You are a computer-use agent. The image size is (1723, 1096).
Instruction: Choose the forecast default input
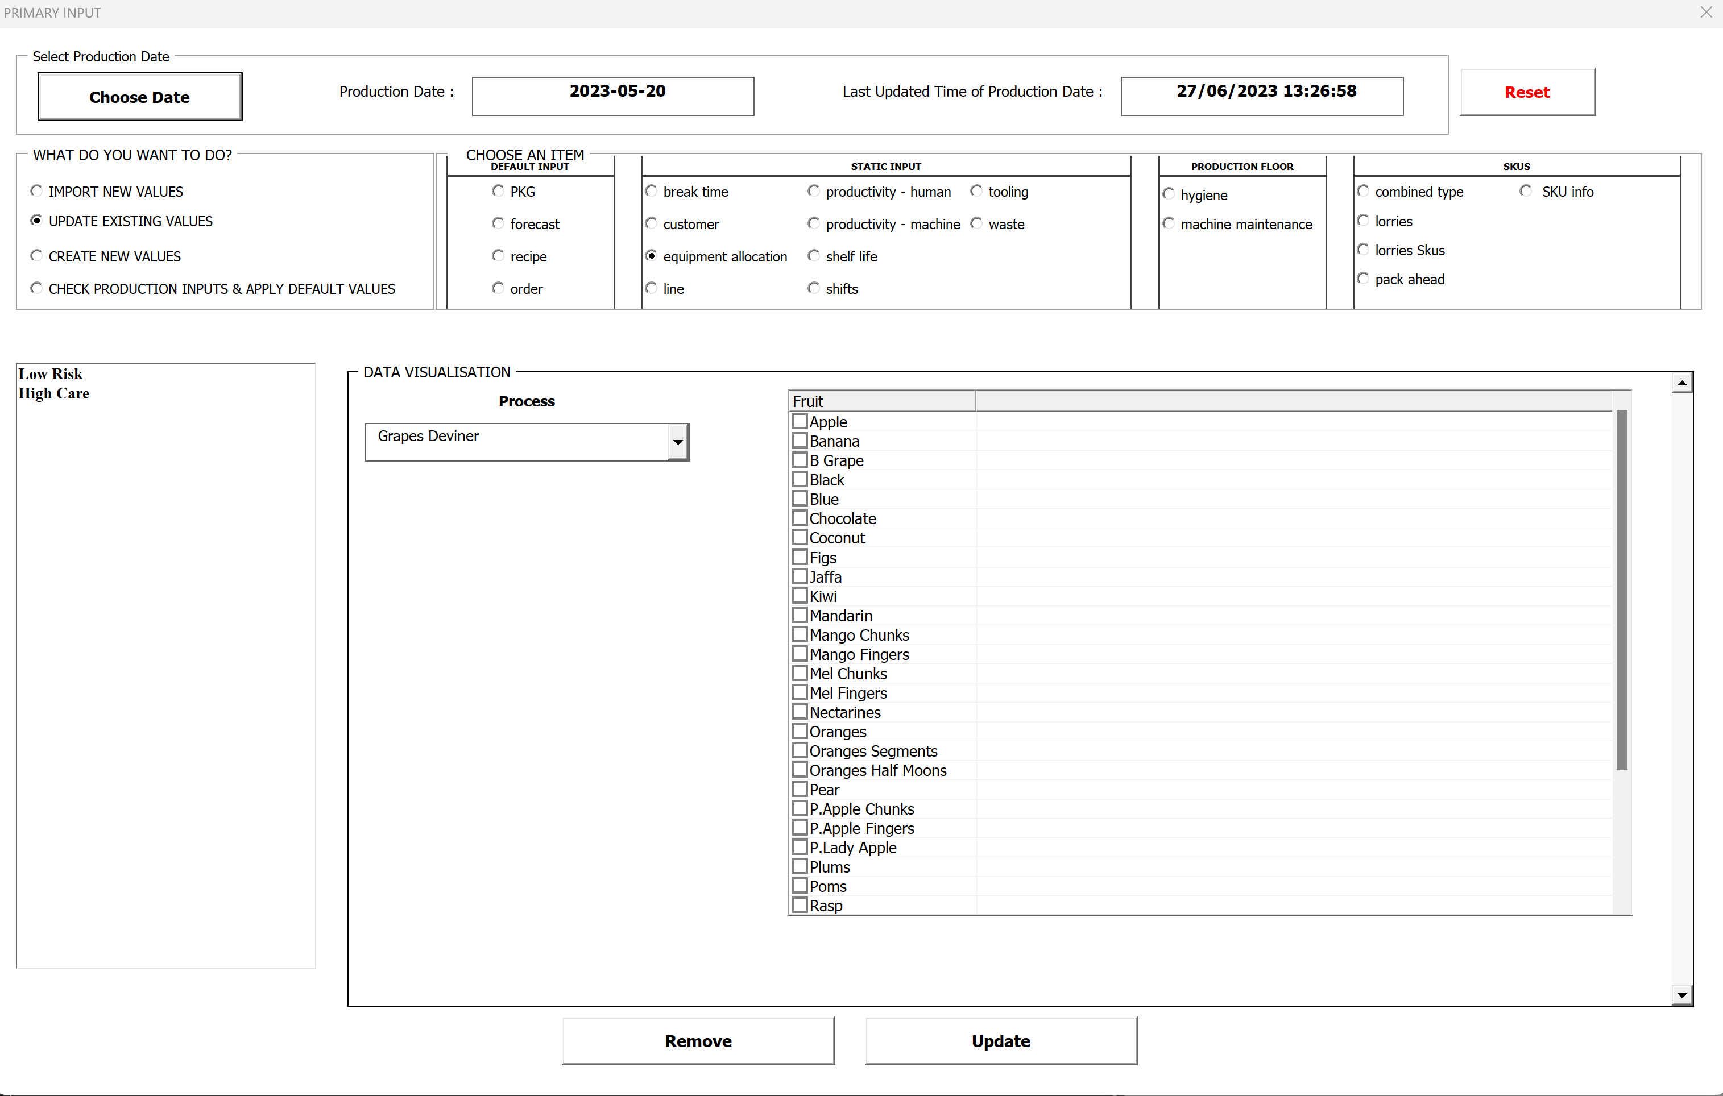pos(498,223)
